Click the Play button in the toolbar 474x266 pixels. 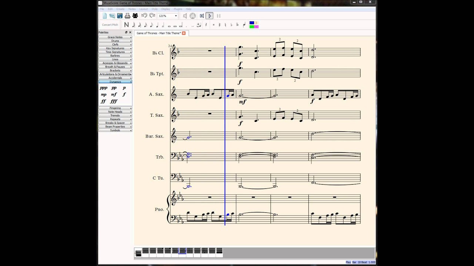click(210, 16)
